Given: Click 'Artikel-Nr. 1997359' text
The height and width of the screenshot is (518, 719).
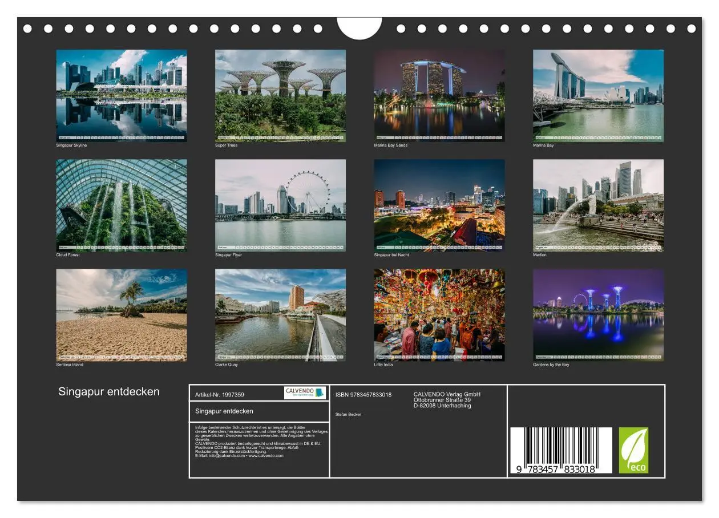Looking at the screenshot, I should pyautogui.click(x=220, y=395).
